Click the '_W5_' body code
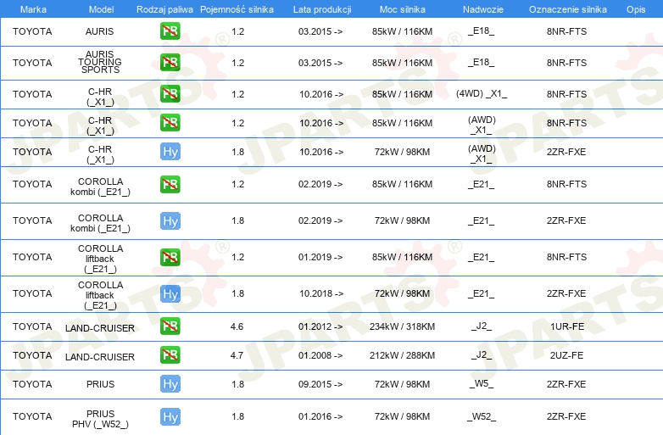663x435 pixels. tap(482, 384)
